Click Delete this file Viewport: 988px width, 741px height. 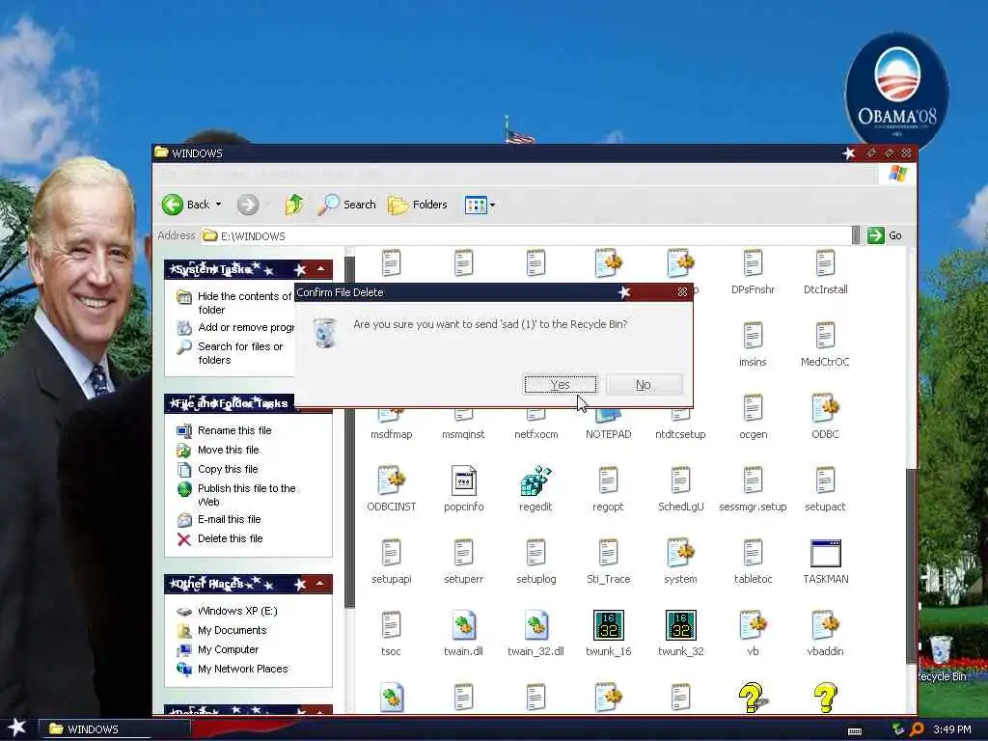(x=221, y=538)
